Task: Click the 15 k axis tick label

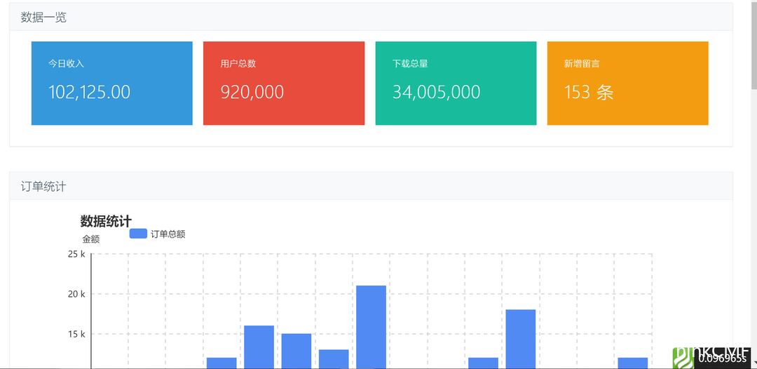Action: pyautogui.click(x=76, y=334)
